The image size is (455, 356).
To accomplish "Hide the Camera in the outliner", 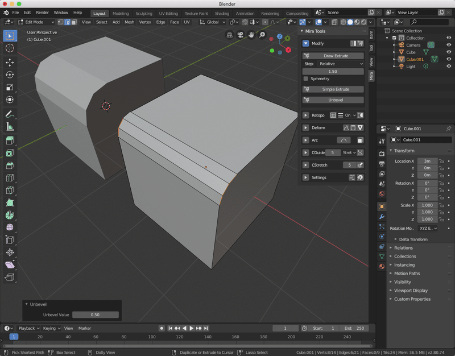I will tap(449, 45).
